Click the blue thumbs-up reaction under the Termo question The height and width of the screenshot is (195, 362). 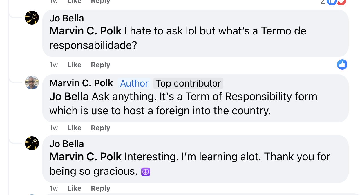tap(342, 65)
